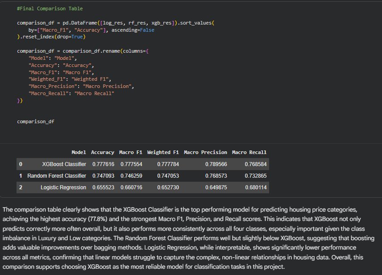Screen dimensions: 382x275
Task: Click the markdown paragraph discussing XGBoost performance
Action: point(191,239)
